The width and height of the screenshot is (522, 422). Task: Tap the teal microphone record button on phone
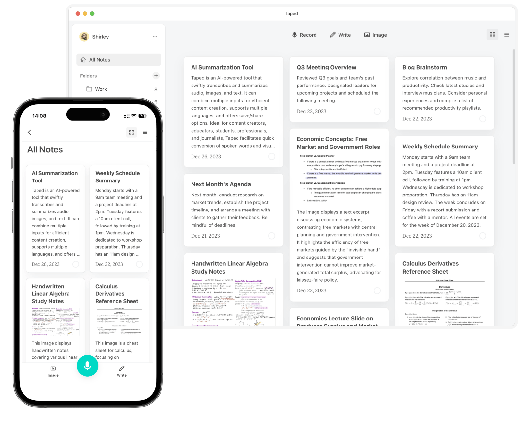point(87,366)
